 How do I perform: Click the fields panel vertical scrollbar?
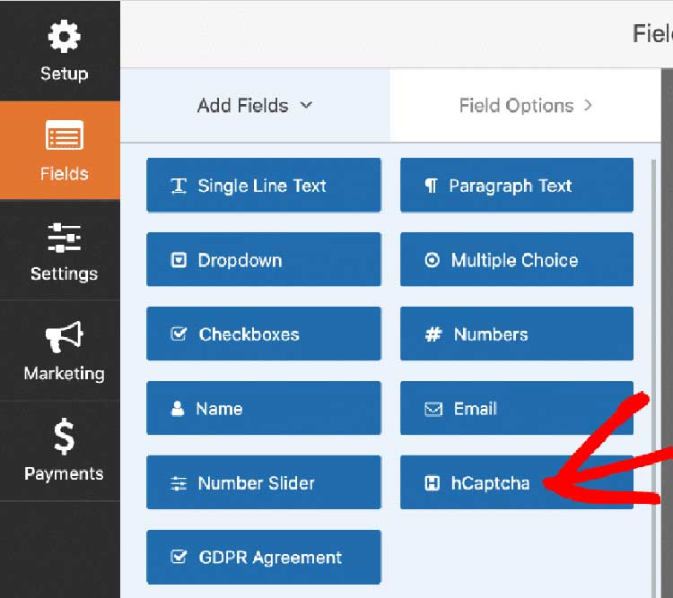coord(653,377)
